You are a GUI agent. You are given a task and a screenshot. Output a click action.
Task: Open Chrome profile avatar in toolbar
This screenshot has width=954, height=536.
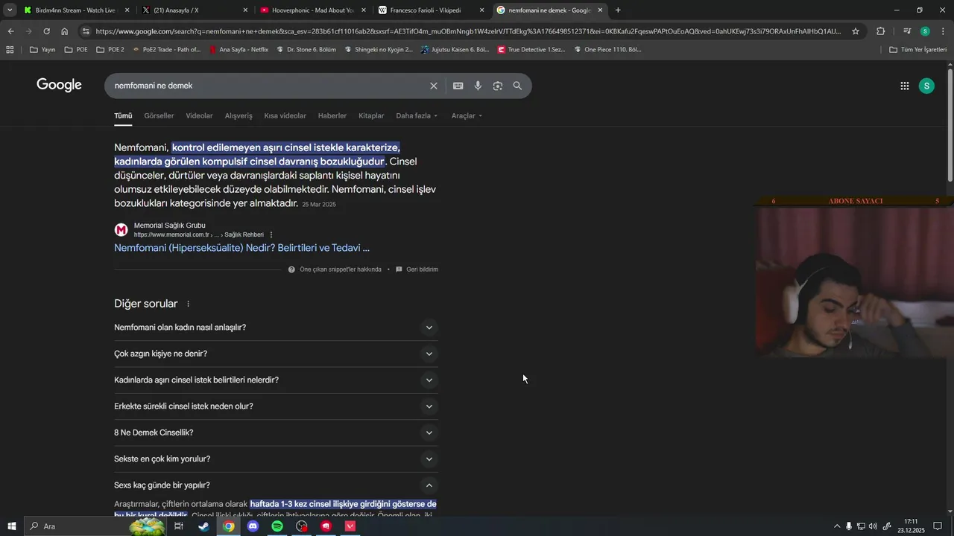click(x=925, y=31)
